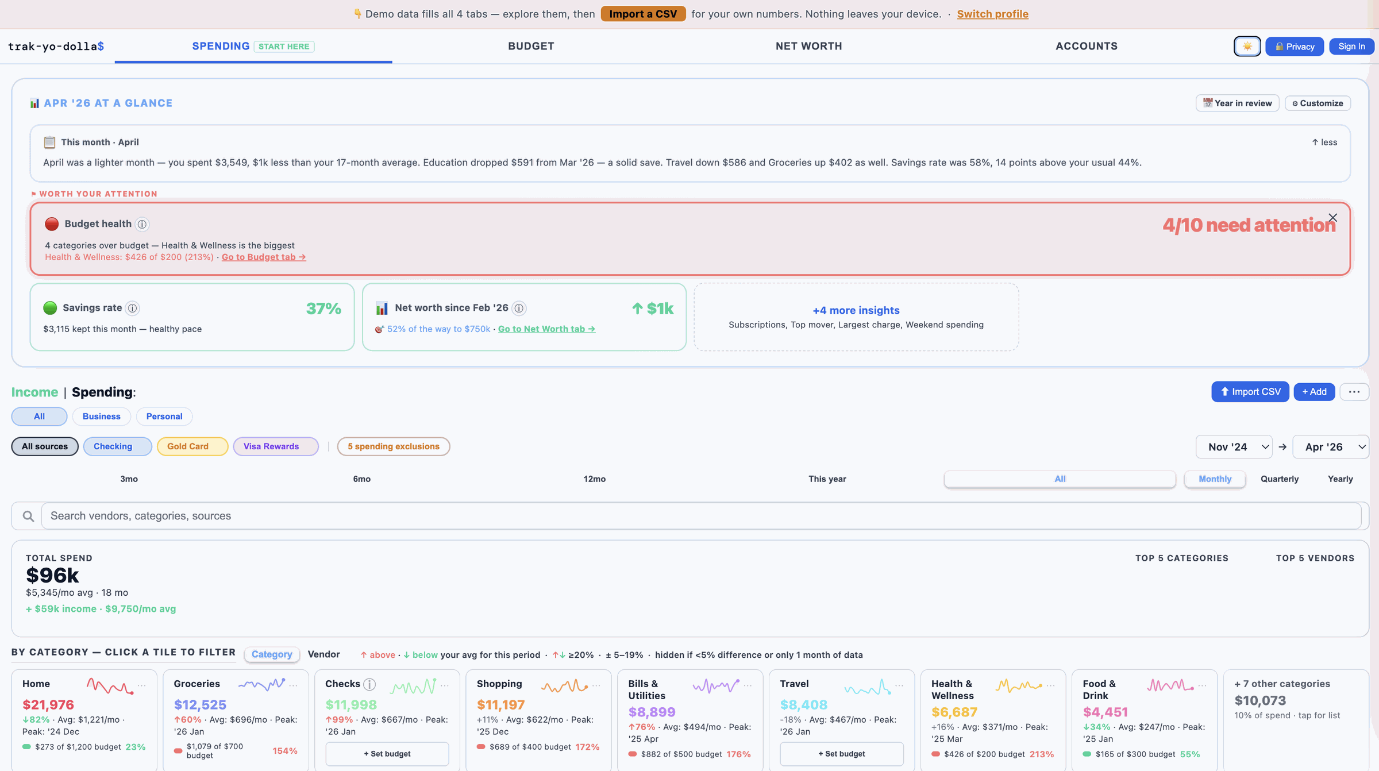Open the more options ellipsis next to Add
Image resolution: width=1379 pixels, height=771 pixels.
1354,392
